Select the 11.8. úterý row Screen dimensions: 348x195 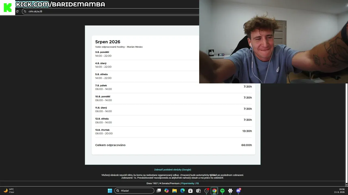coord(173,109)
